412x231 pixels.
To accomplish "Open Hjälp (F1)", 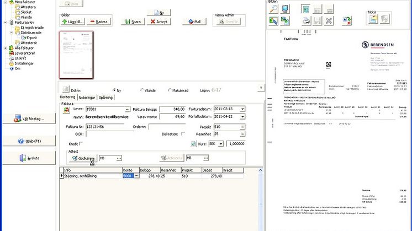I will tap(29, 141).
